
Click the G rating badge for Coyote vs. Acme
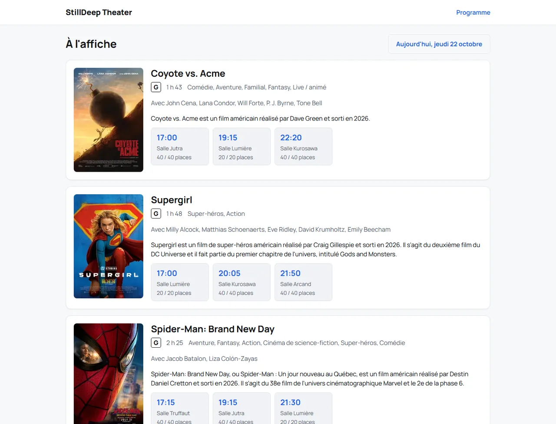point(156,87)
